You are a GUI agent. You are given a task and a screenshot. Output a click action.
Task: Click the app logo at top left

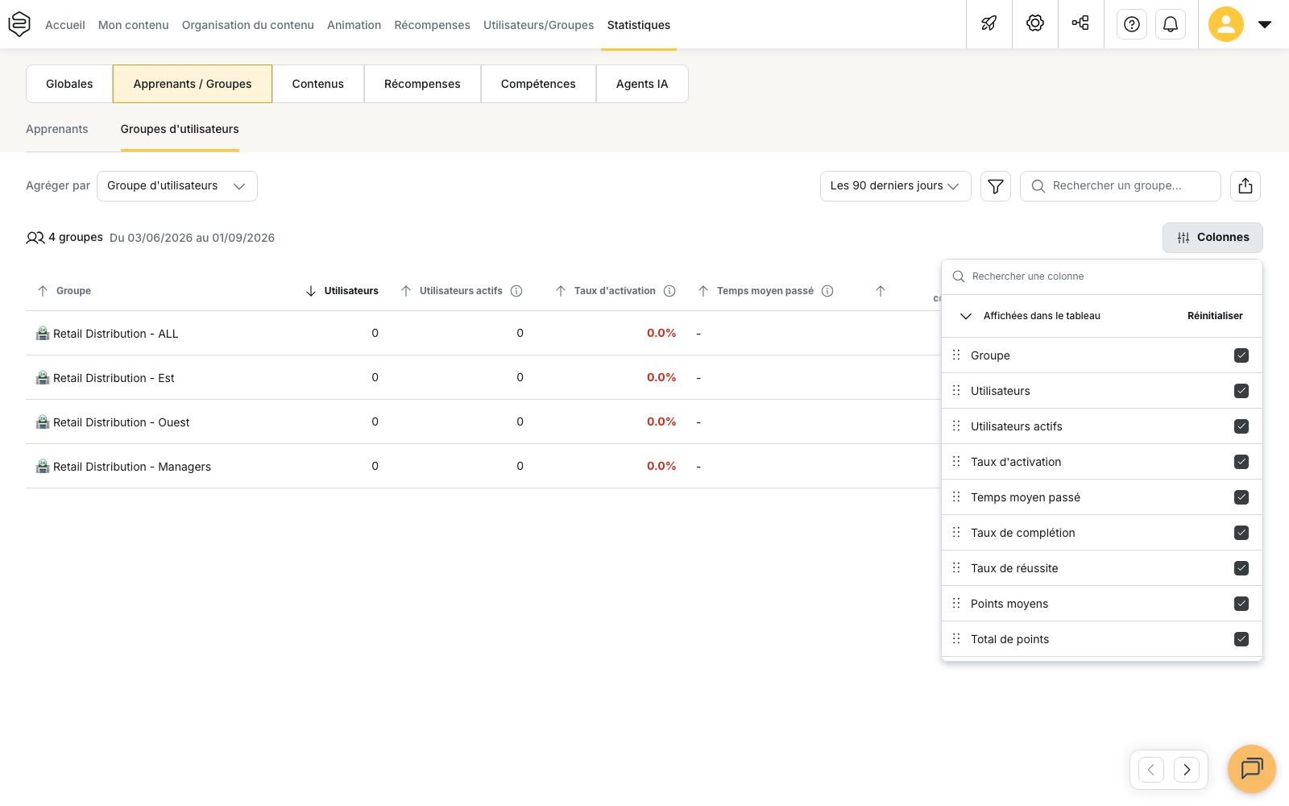point(19,24)
